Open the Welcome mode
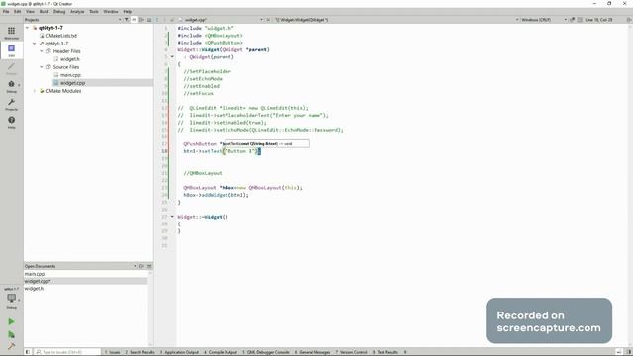 tap(11, 33)
